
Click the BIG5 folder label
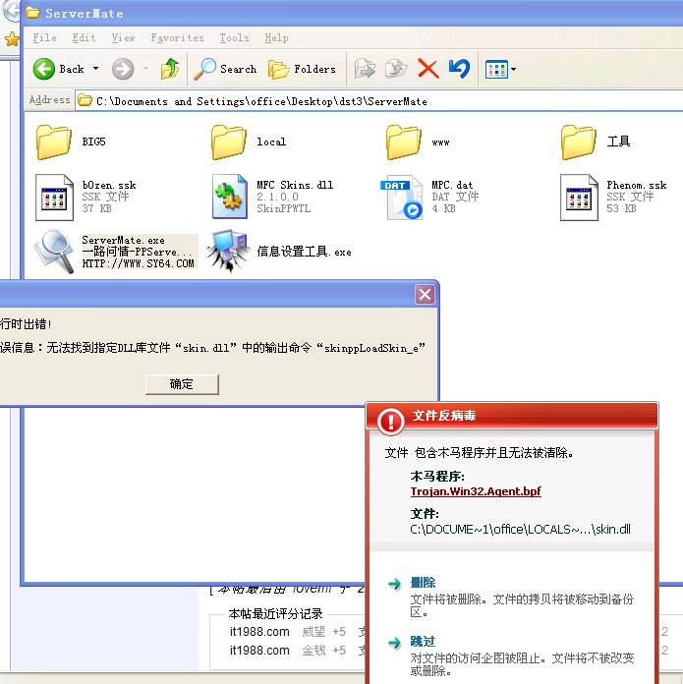93,142
